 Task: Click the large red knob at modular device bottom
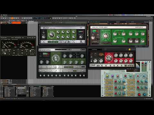coord(139,95)
